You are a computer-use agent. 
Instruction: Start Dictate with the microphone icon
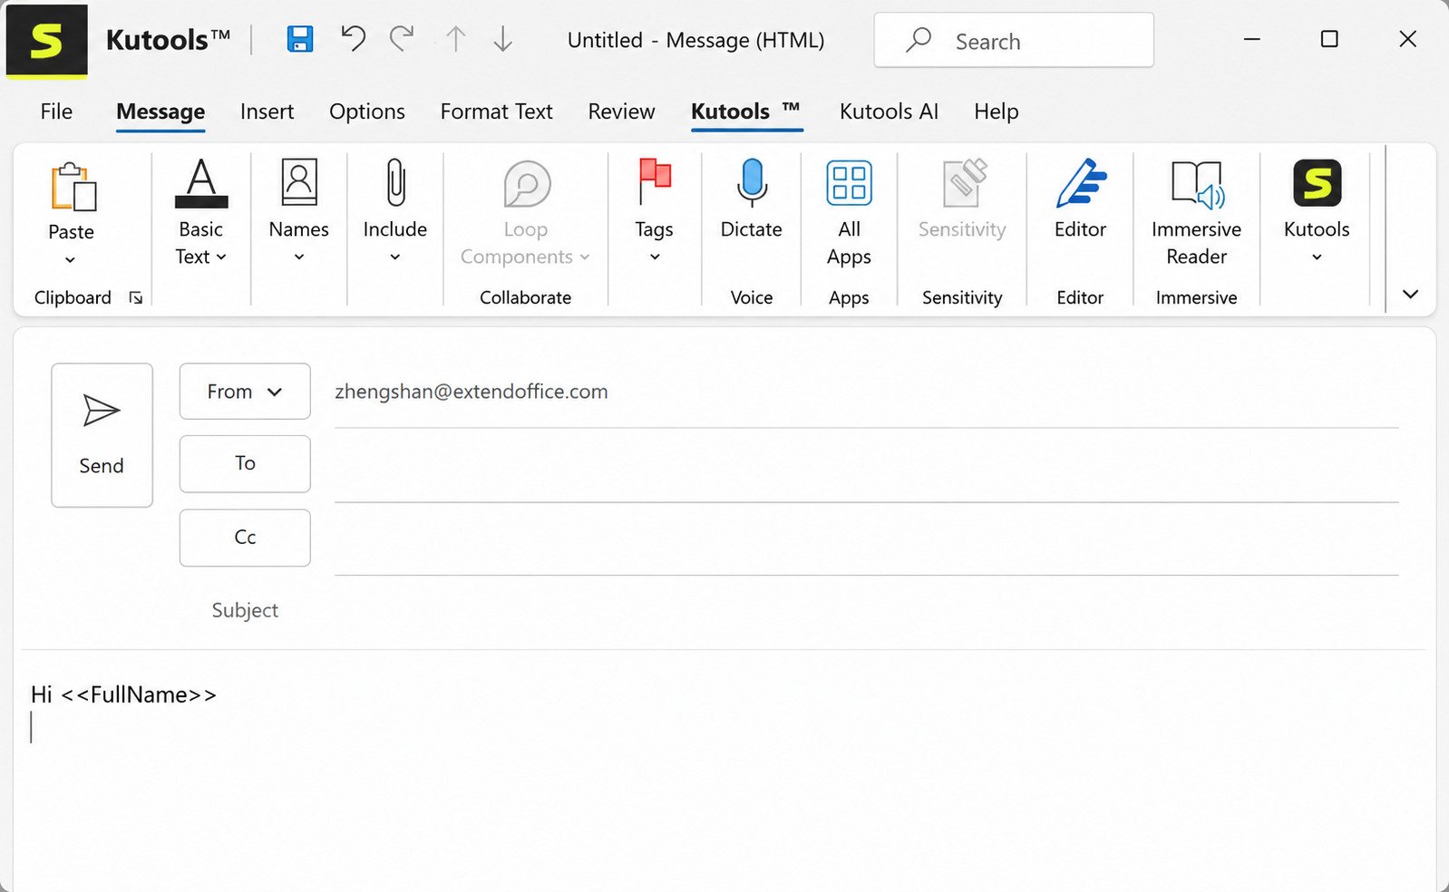click(x=752, y=182)
